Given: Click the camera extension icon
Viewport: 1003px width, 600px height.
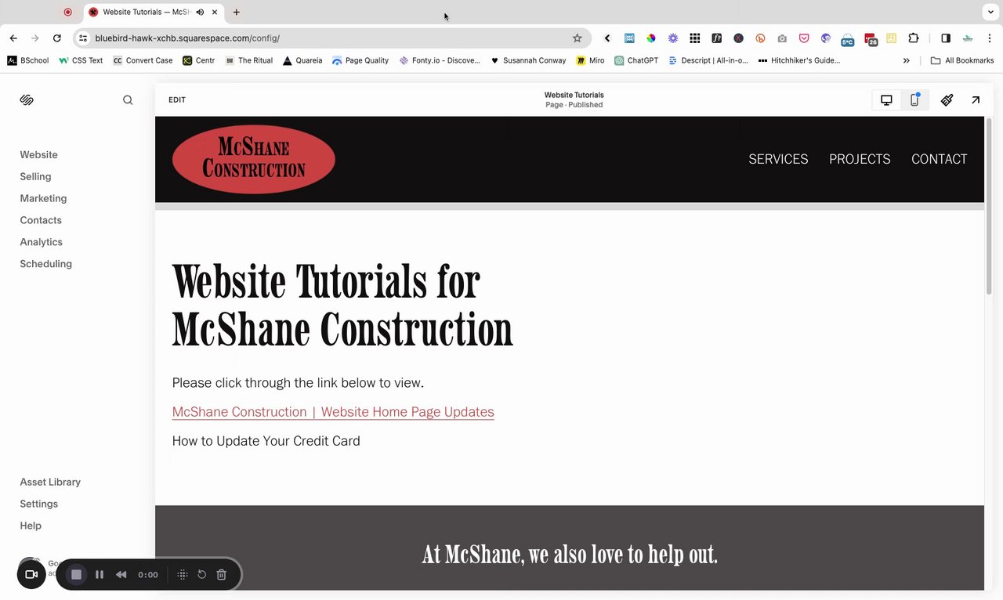Looking at the screenshot, I should (x=782, y=38).
